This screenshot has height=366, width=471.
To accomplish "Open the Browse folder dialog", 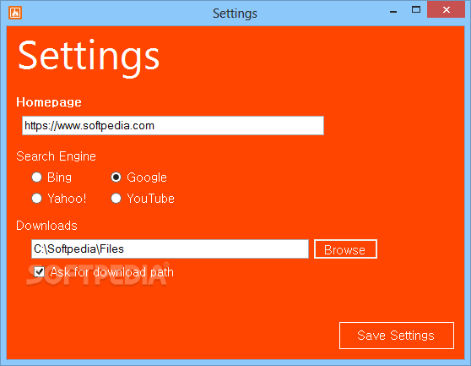I will click(345, 249).
